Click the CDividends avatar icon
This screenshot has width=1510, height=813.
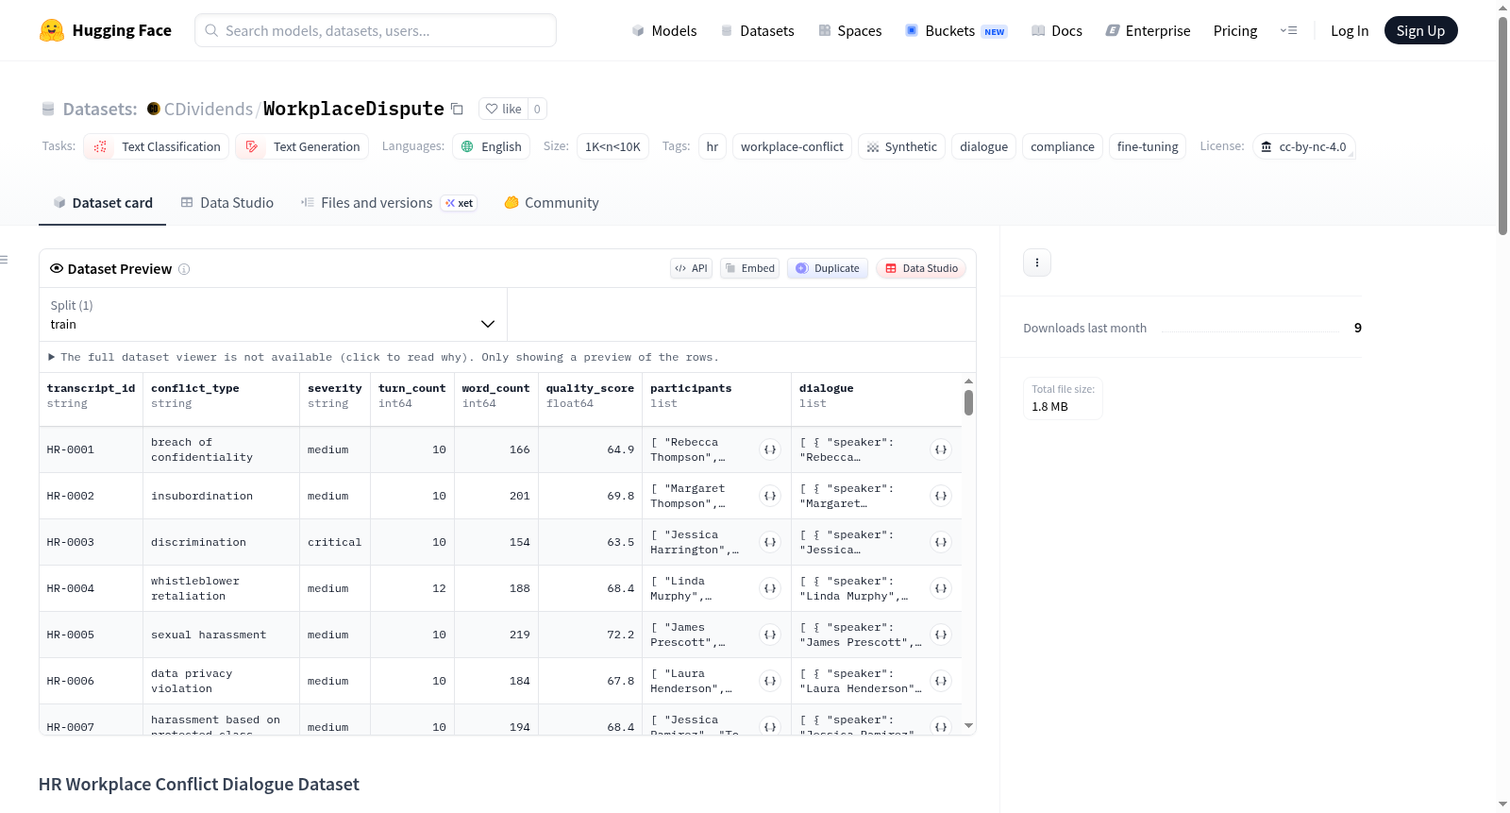(x=154, y=109)
